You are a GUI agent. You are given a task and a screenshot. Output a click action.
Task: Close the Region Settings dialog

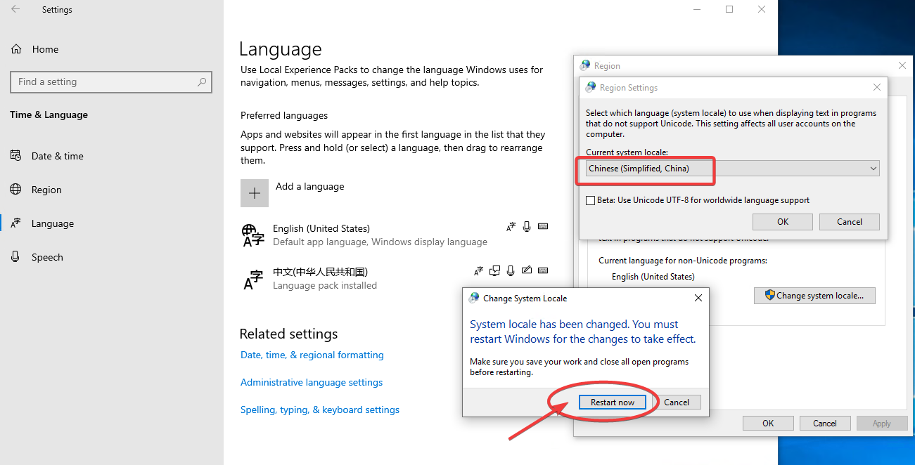pos(876,88)
